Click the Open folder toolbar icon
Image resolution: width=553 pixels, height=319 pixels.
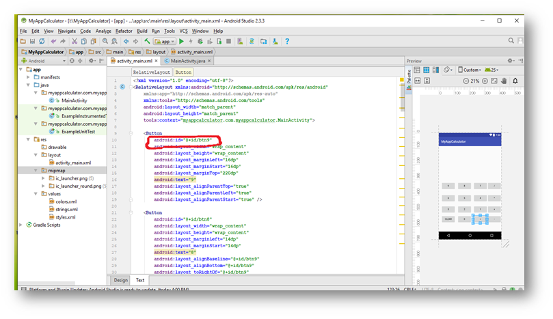(x=23, y=41)
